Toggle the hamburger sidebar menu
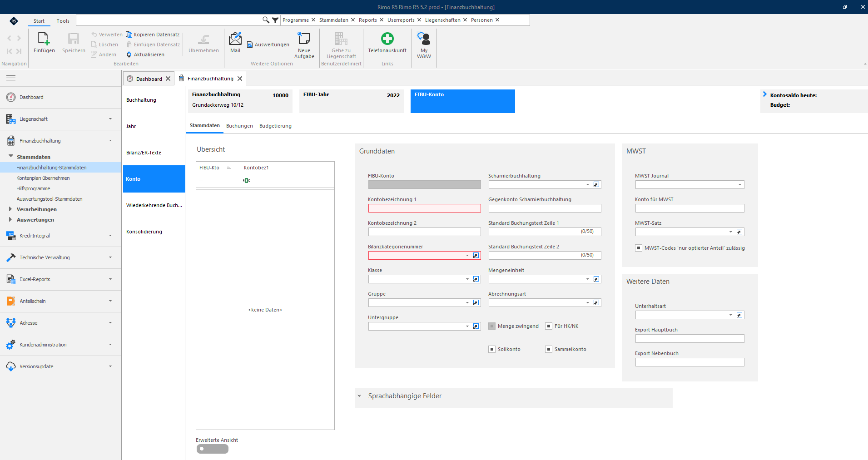Image resolution: width=868 pixels, height=460 pixels. pyautogui.click(x=11, y=78)
